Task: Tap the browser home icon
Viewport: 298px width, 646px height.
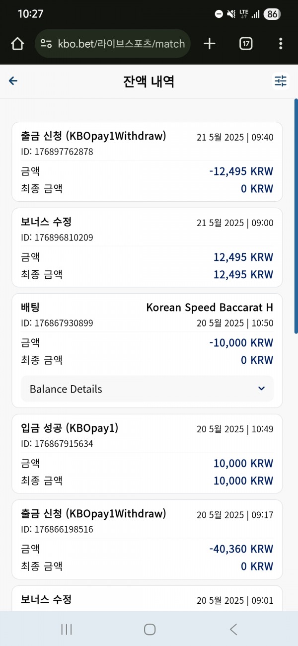Action: 17,44
